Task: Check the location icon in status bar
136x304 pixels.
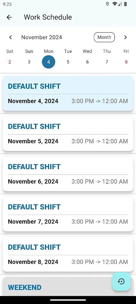Action: click(108, 4)
